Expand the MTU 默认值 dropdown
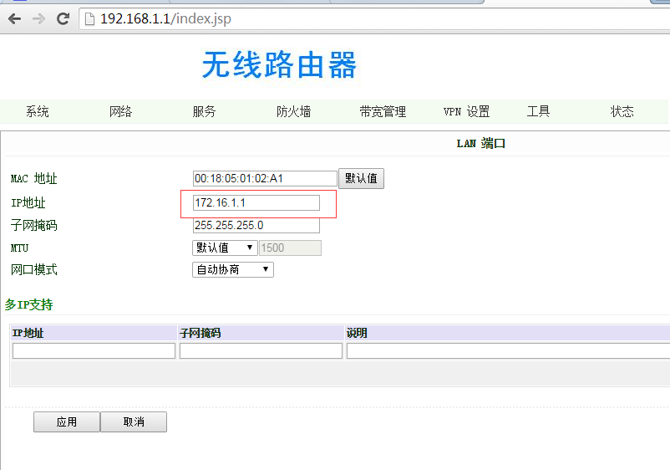Screen dimensions: 670x470 pos(225,248)
